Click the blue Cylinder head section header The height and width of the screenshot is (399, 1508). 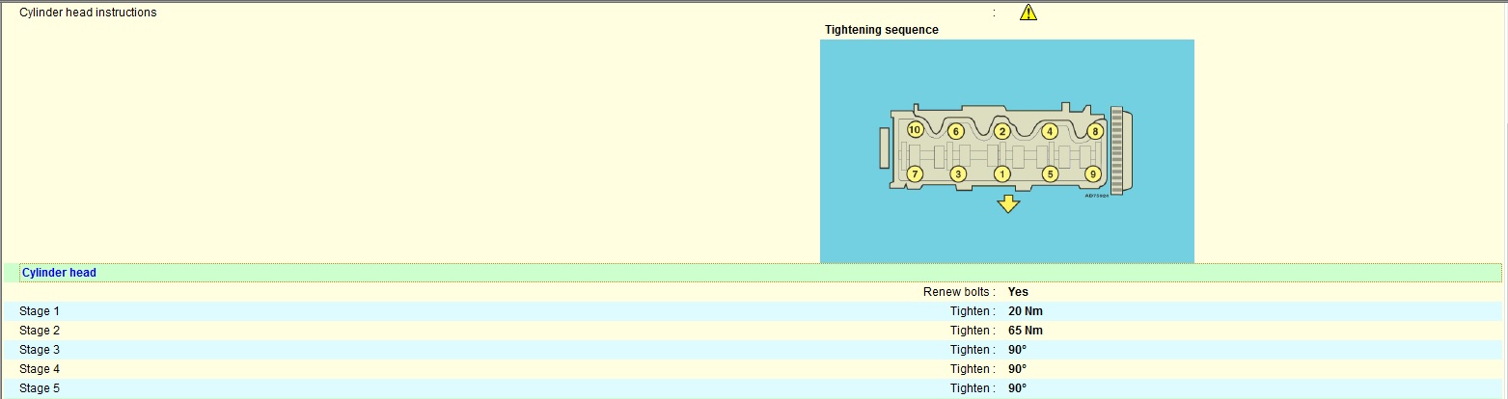pyautogui.click(x=59, y=273)
